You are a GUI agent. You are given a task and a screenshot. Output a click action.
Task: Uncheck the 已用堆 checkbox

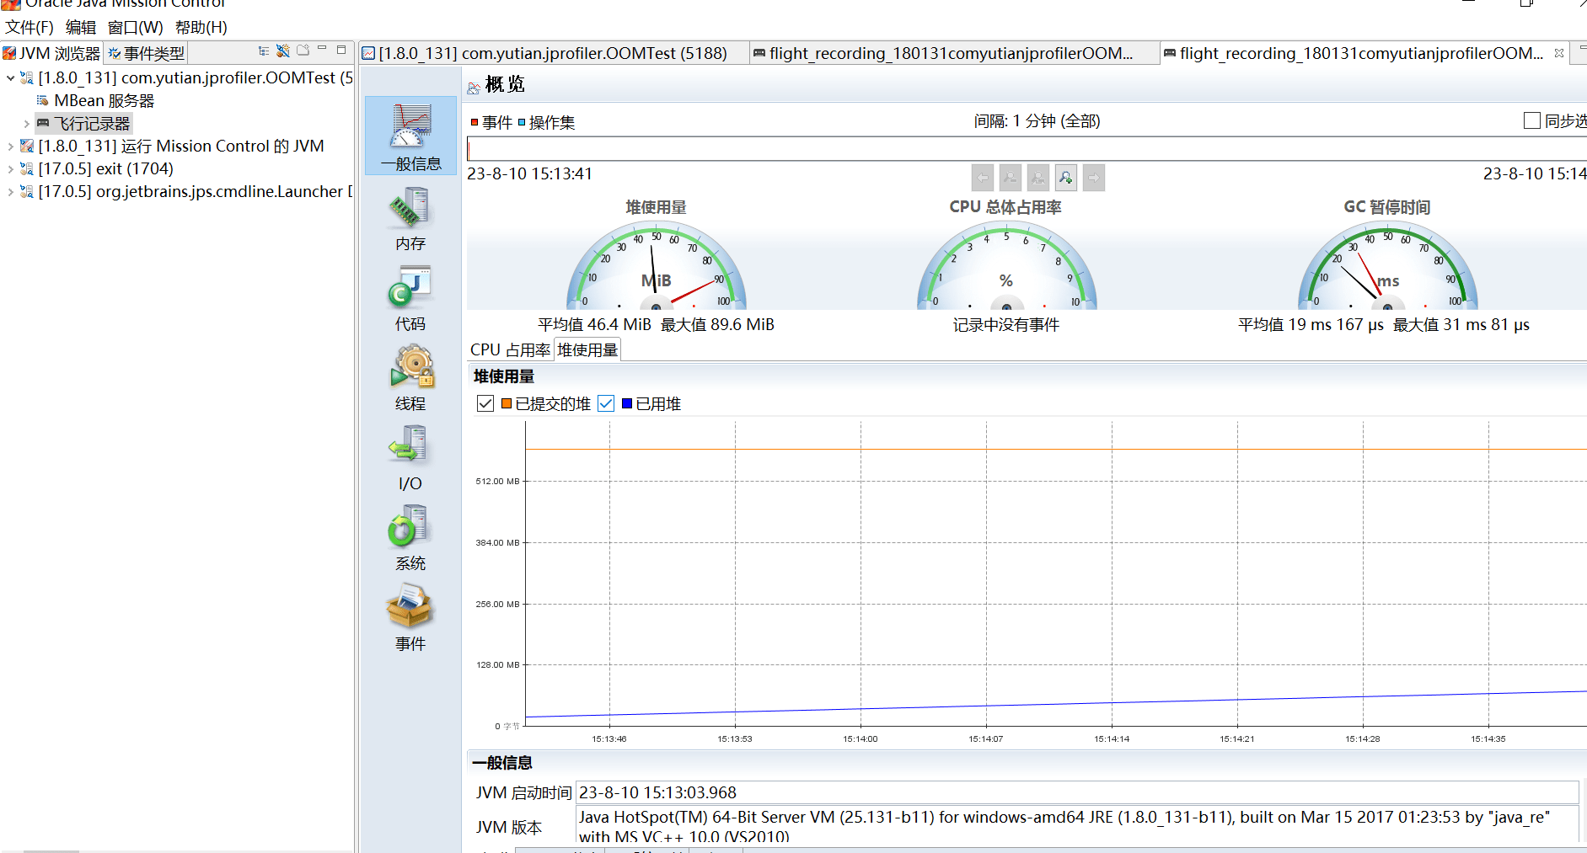coord(606,404)
